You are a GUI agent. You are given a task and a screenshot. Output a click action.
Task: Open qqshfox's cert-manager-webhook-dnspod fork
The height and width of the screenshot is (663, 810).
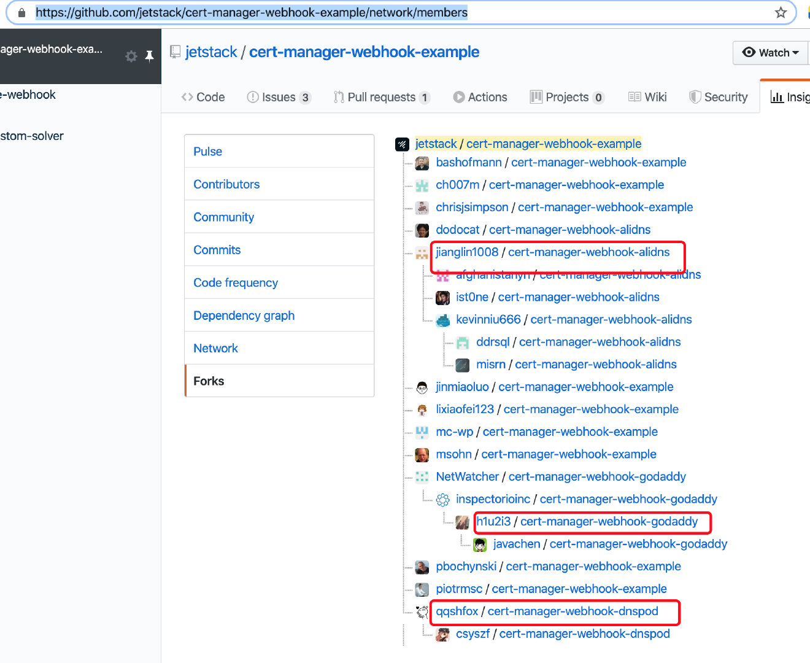point(573,611)
